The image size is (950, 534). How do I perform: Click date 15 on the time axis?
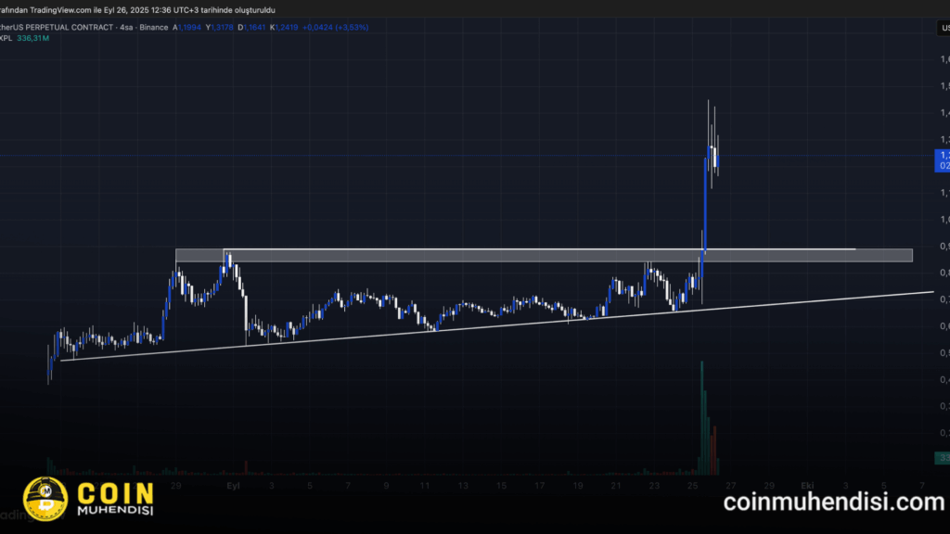tap(501, 485)
